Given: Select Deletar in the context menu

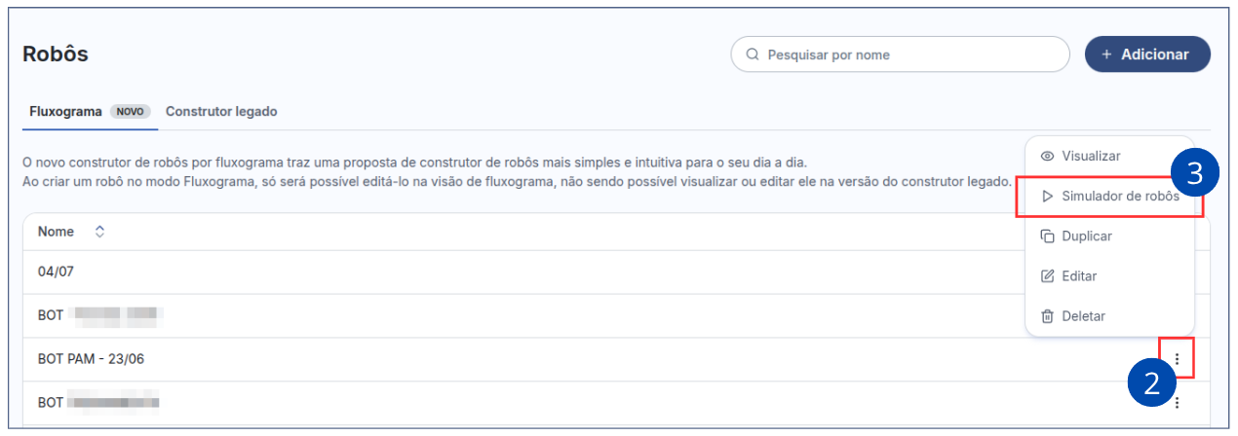Looking at the screenshot, I should click(1083, 316).
